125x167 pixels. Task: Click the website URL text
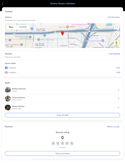click(x=13, y=57)
